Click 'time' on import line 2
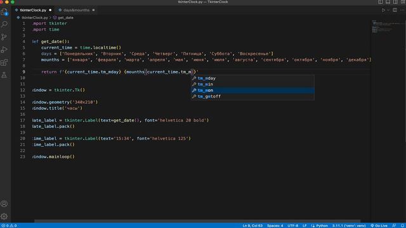 [54, 30]
